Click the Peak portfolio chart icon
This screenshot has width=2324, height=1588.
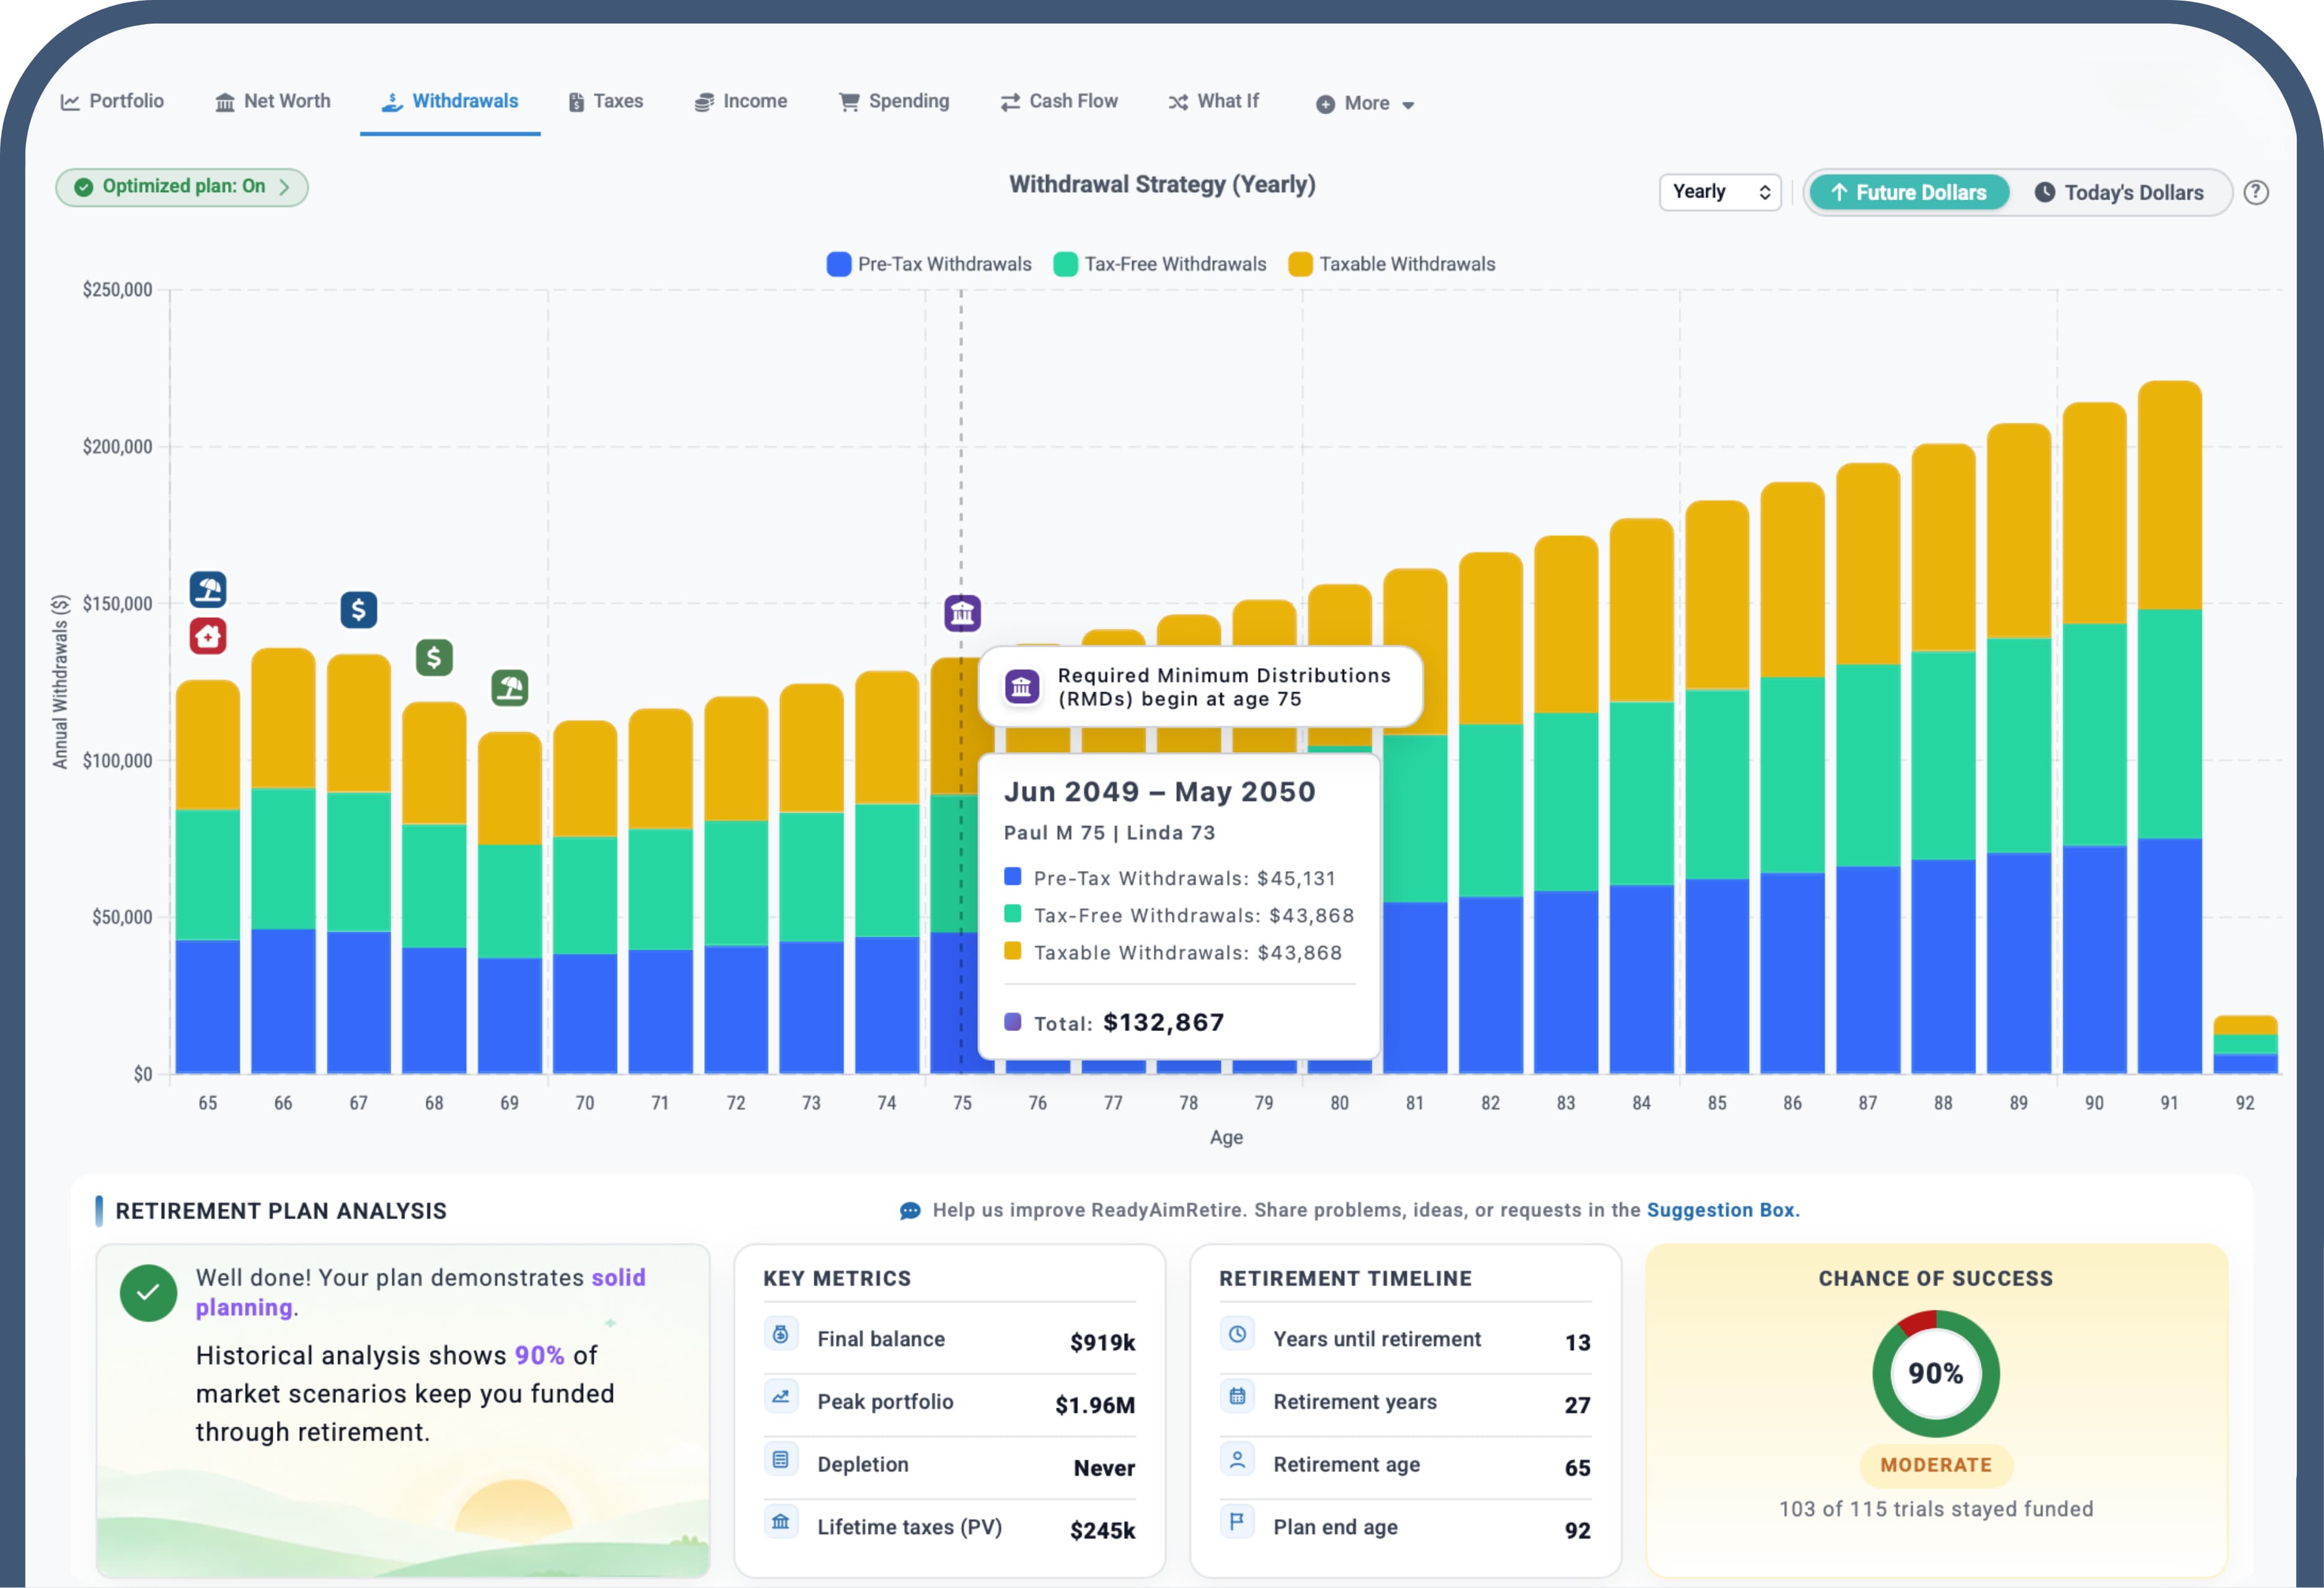pyautogui.click(x=781, y=1397)
